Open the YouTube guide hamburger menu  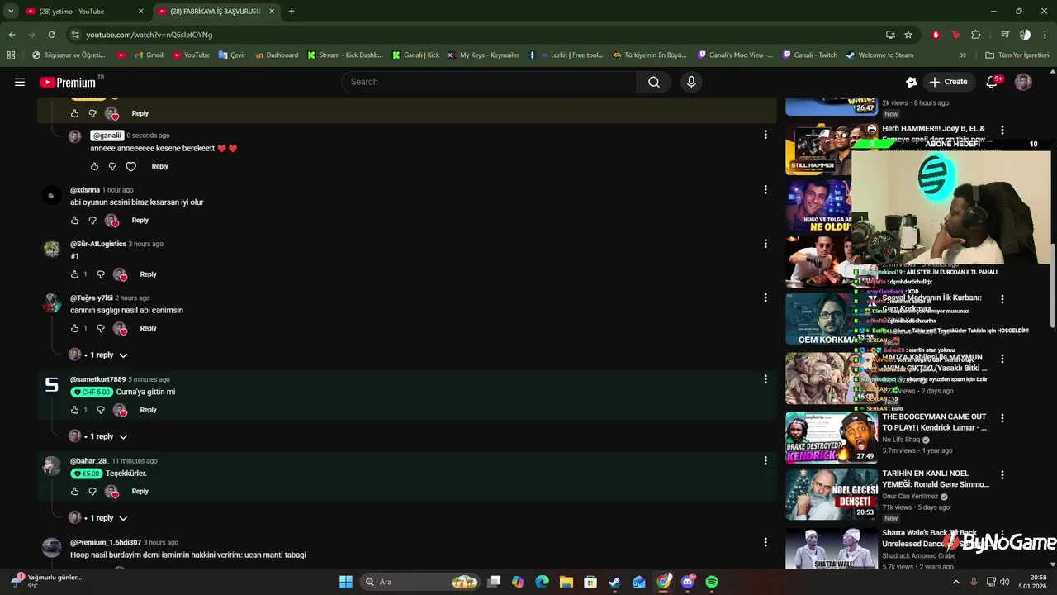[20, 82]
